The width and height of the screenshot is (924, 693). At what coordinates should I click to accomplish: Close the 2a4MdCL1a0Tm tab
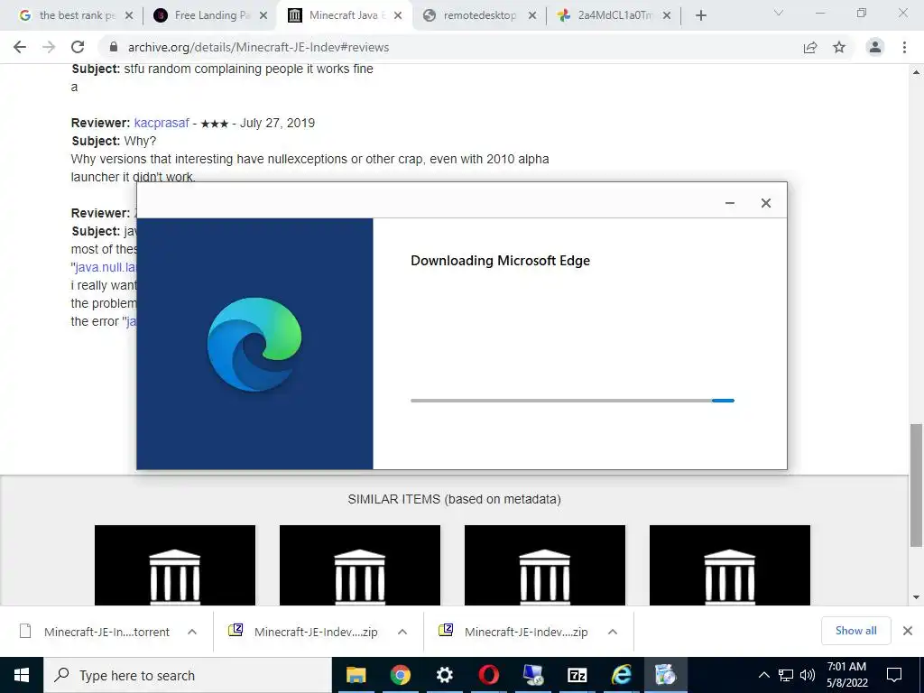[x=667, y=15]
